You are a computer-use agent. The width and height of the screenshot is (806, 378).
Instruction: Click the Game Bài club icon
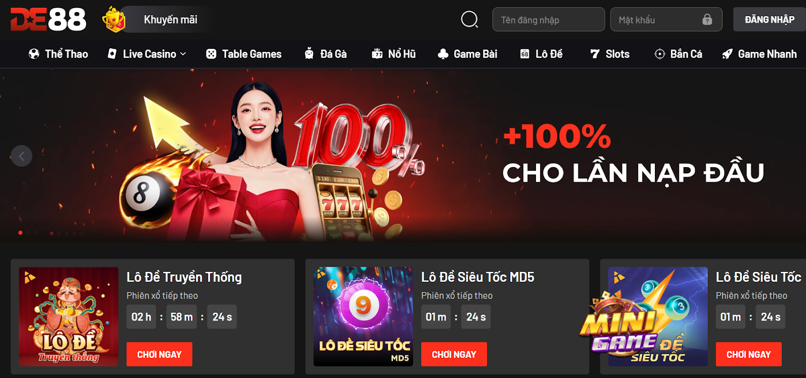click(443, 54)
